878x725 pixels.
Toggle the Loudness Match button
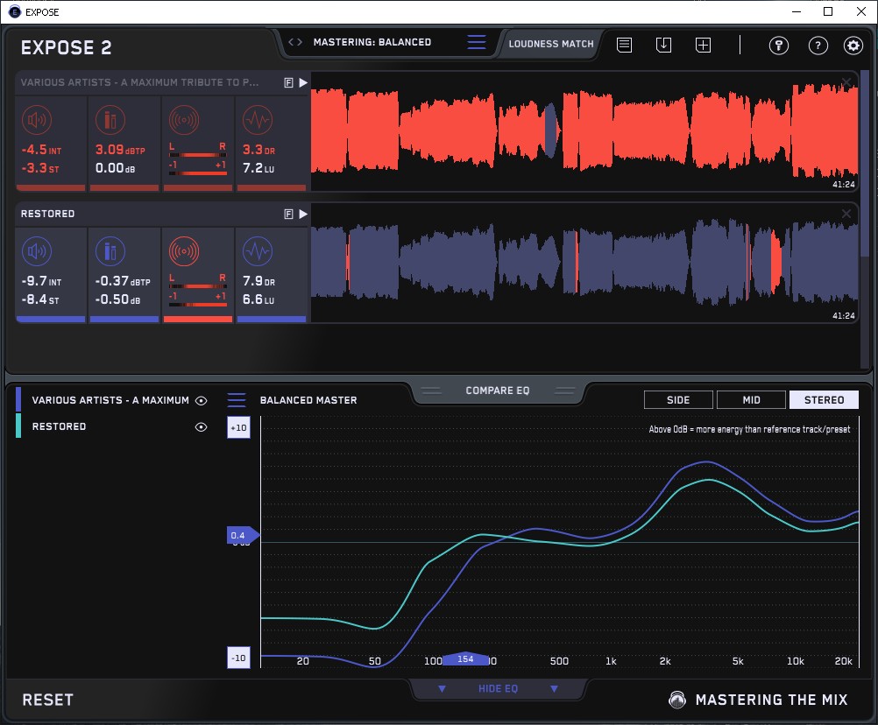coord(551,43)
